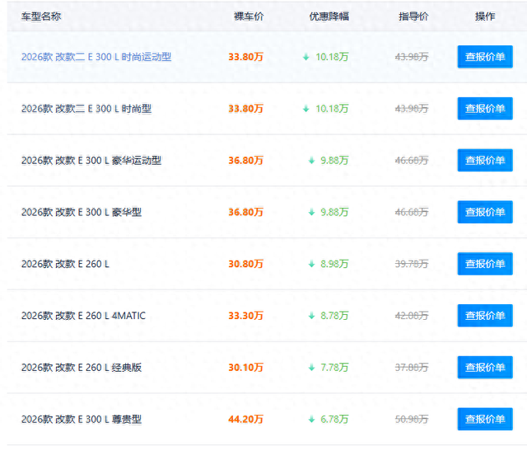Viewport: 527px width, 451px height.
Task: Click green down arrow beside 7.78万
Action: coord(311,368)
